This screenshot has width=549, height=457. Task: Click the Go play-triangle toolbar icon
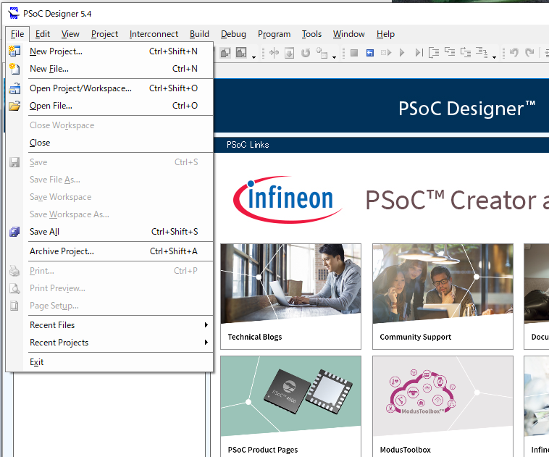click(x=402, y=53)
